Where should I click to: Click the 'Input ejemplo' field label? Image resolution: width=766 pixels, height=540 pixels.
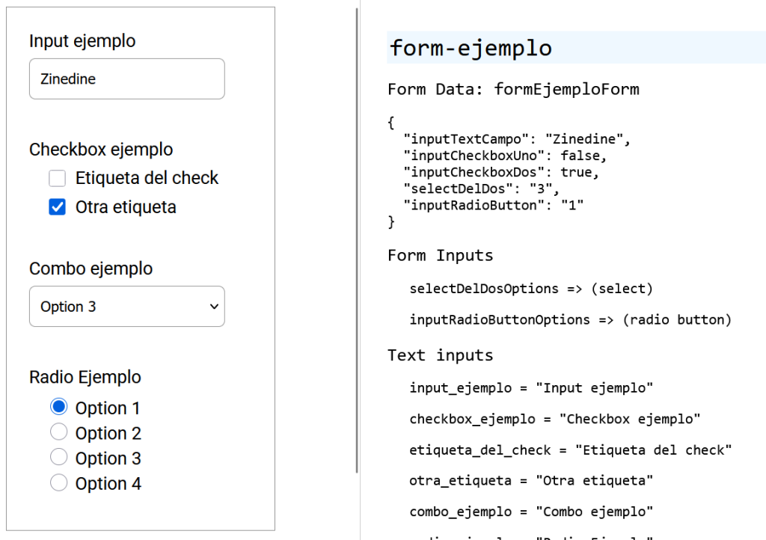click(x=82, y=41)
